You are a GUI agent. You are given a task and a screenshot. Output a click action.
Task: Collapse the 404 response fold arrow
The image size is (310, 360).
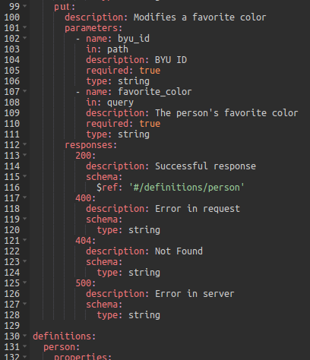tap(24, 239)
